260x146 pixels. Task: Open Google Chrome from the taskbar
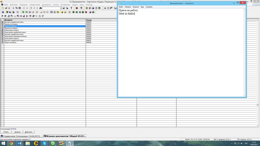[11, 143]
